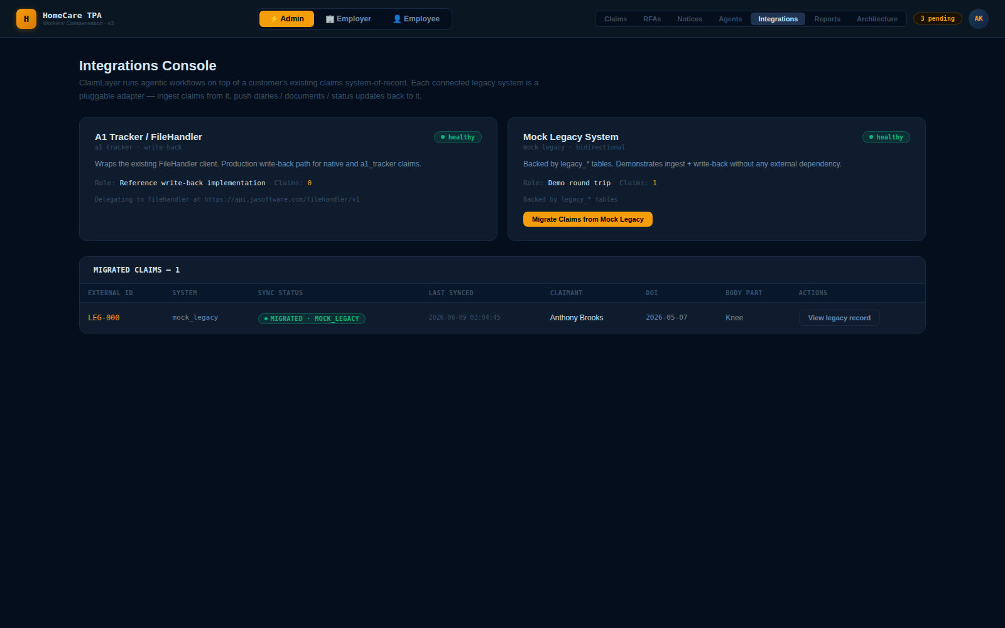This screenshot has height=628, width=1005.
Task: Click the MIGRATED CLAIMS — 1 heading
Action: pos(136,270)
